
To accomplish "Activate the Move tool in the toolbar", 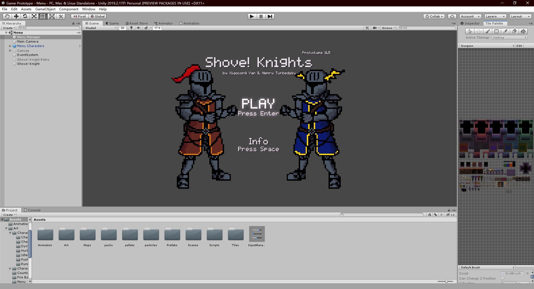I will coord(16,16).
